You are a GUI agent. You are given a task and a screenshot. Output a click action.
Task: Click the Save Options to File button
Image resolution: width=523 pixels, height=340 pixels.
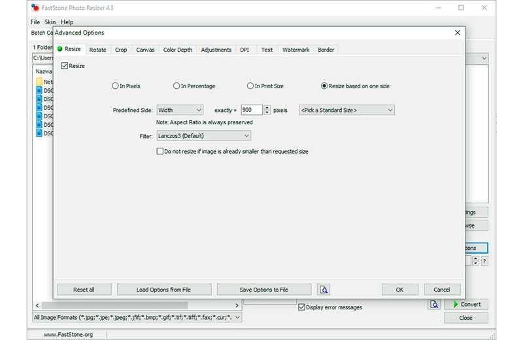tap(264, 290)
